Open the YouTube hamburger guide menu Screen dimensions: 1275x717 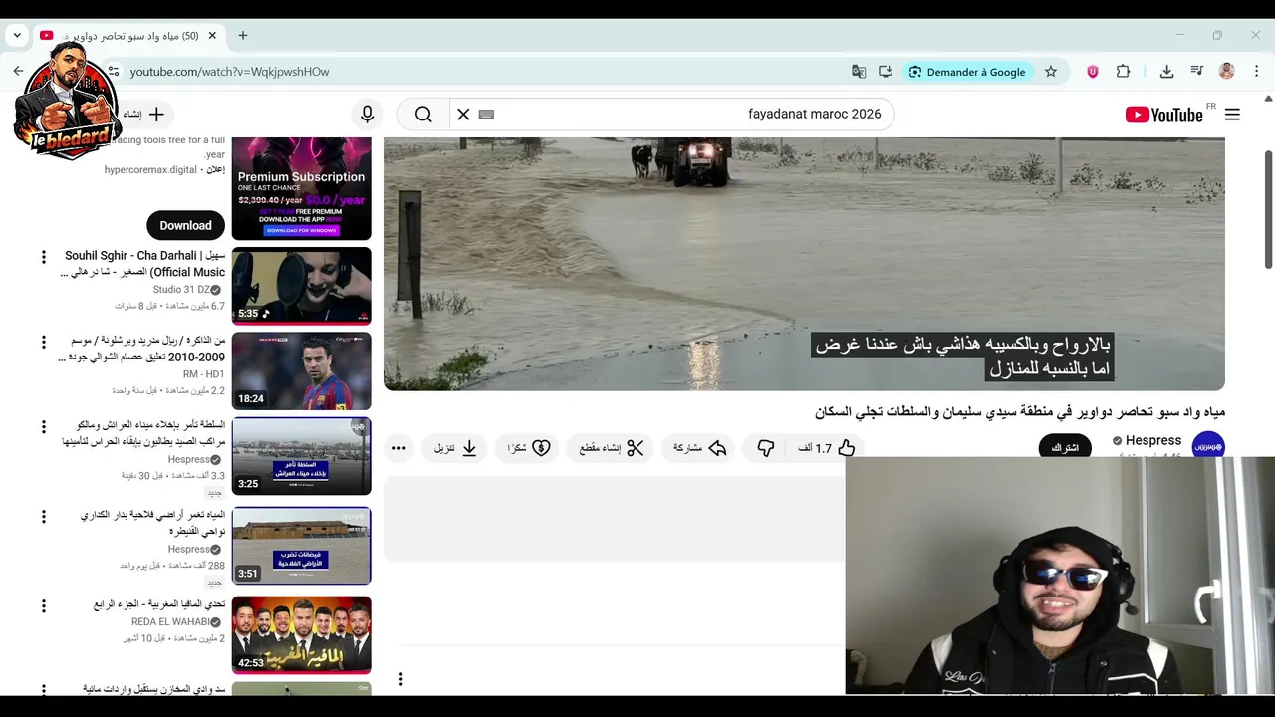(x=1232, y=115)
